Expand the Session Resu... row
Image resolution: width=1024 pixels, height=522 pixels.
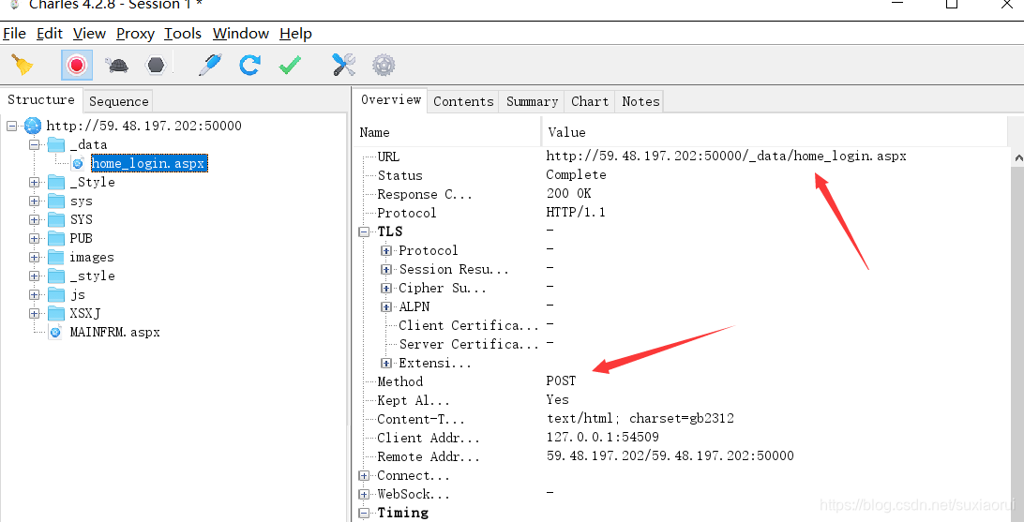click(x=386, y=270)
